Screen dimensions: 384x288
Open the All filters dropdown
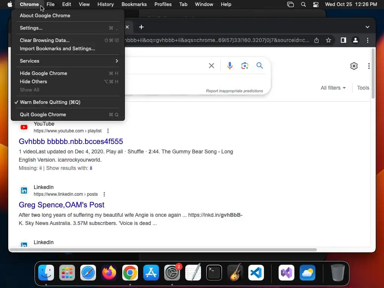[333, 88]
